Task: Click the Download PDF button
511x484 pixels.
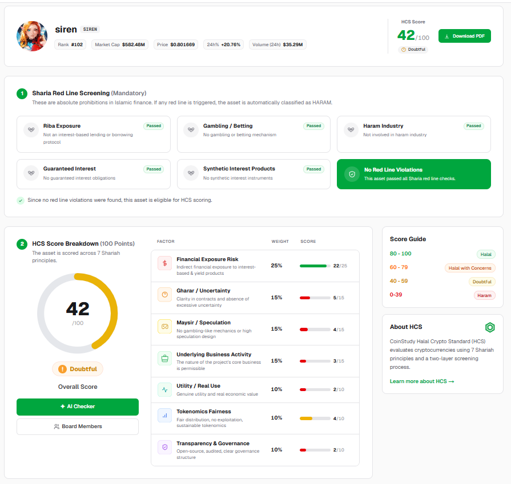Action: (x=464, y=36)
